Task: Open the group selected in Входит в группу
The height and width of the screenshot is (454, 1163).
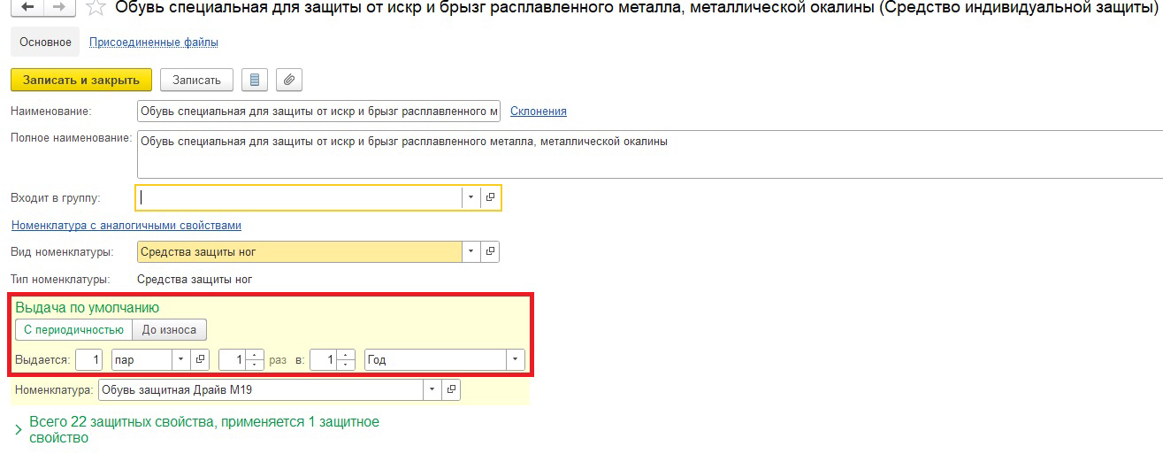Action: point(491,197)
